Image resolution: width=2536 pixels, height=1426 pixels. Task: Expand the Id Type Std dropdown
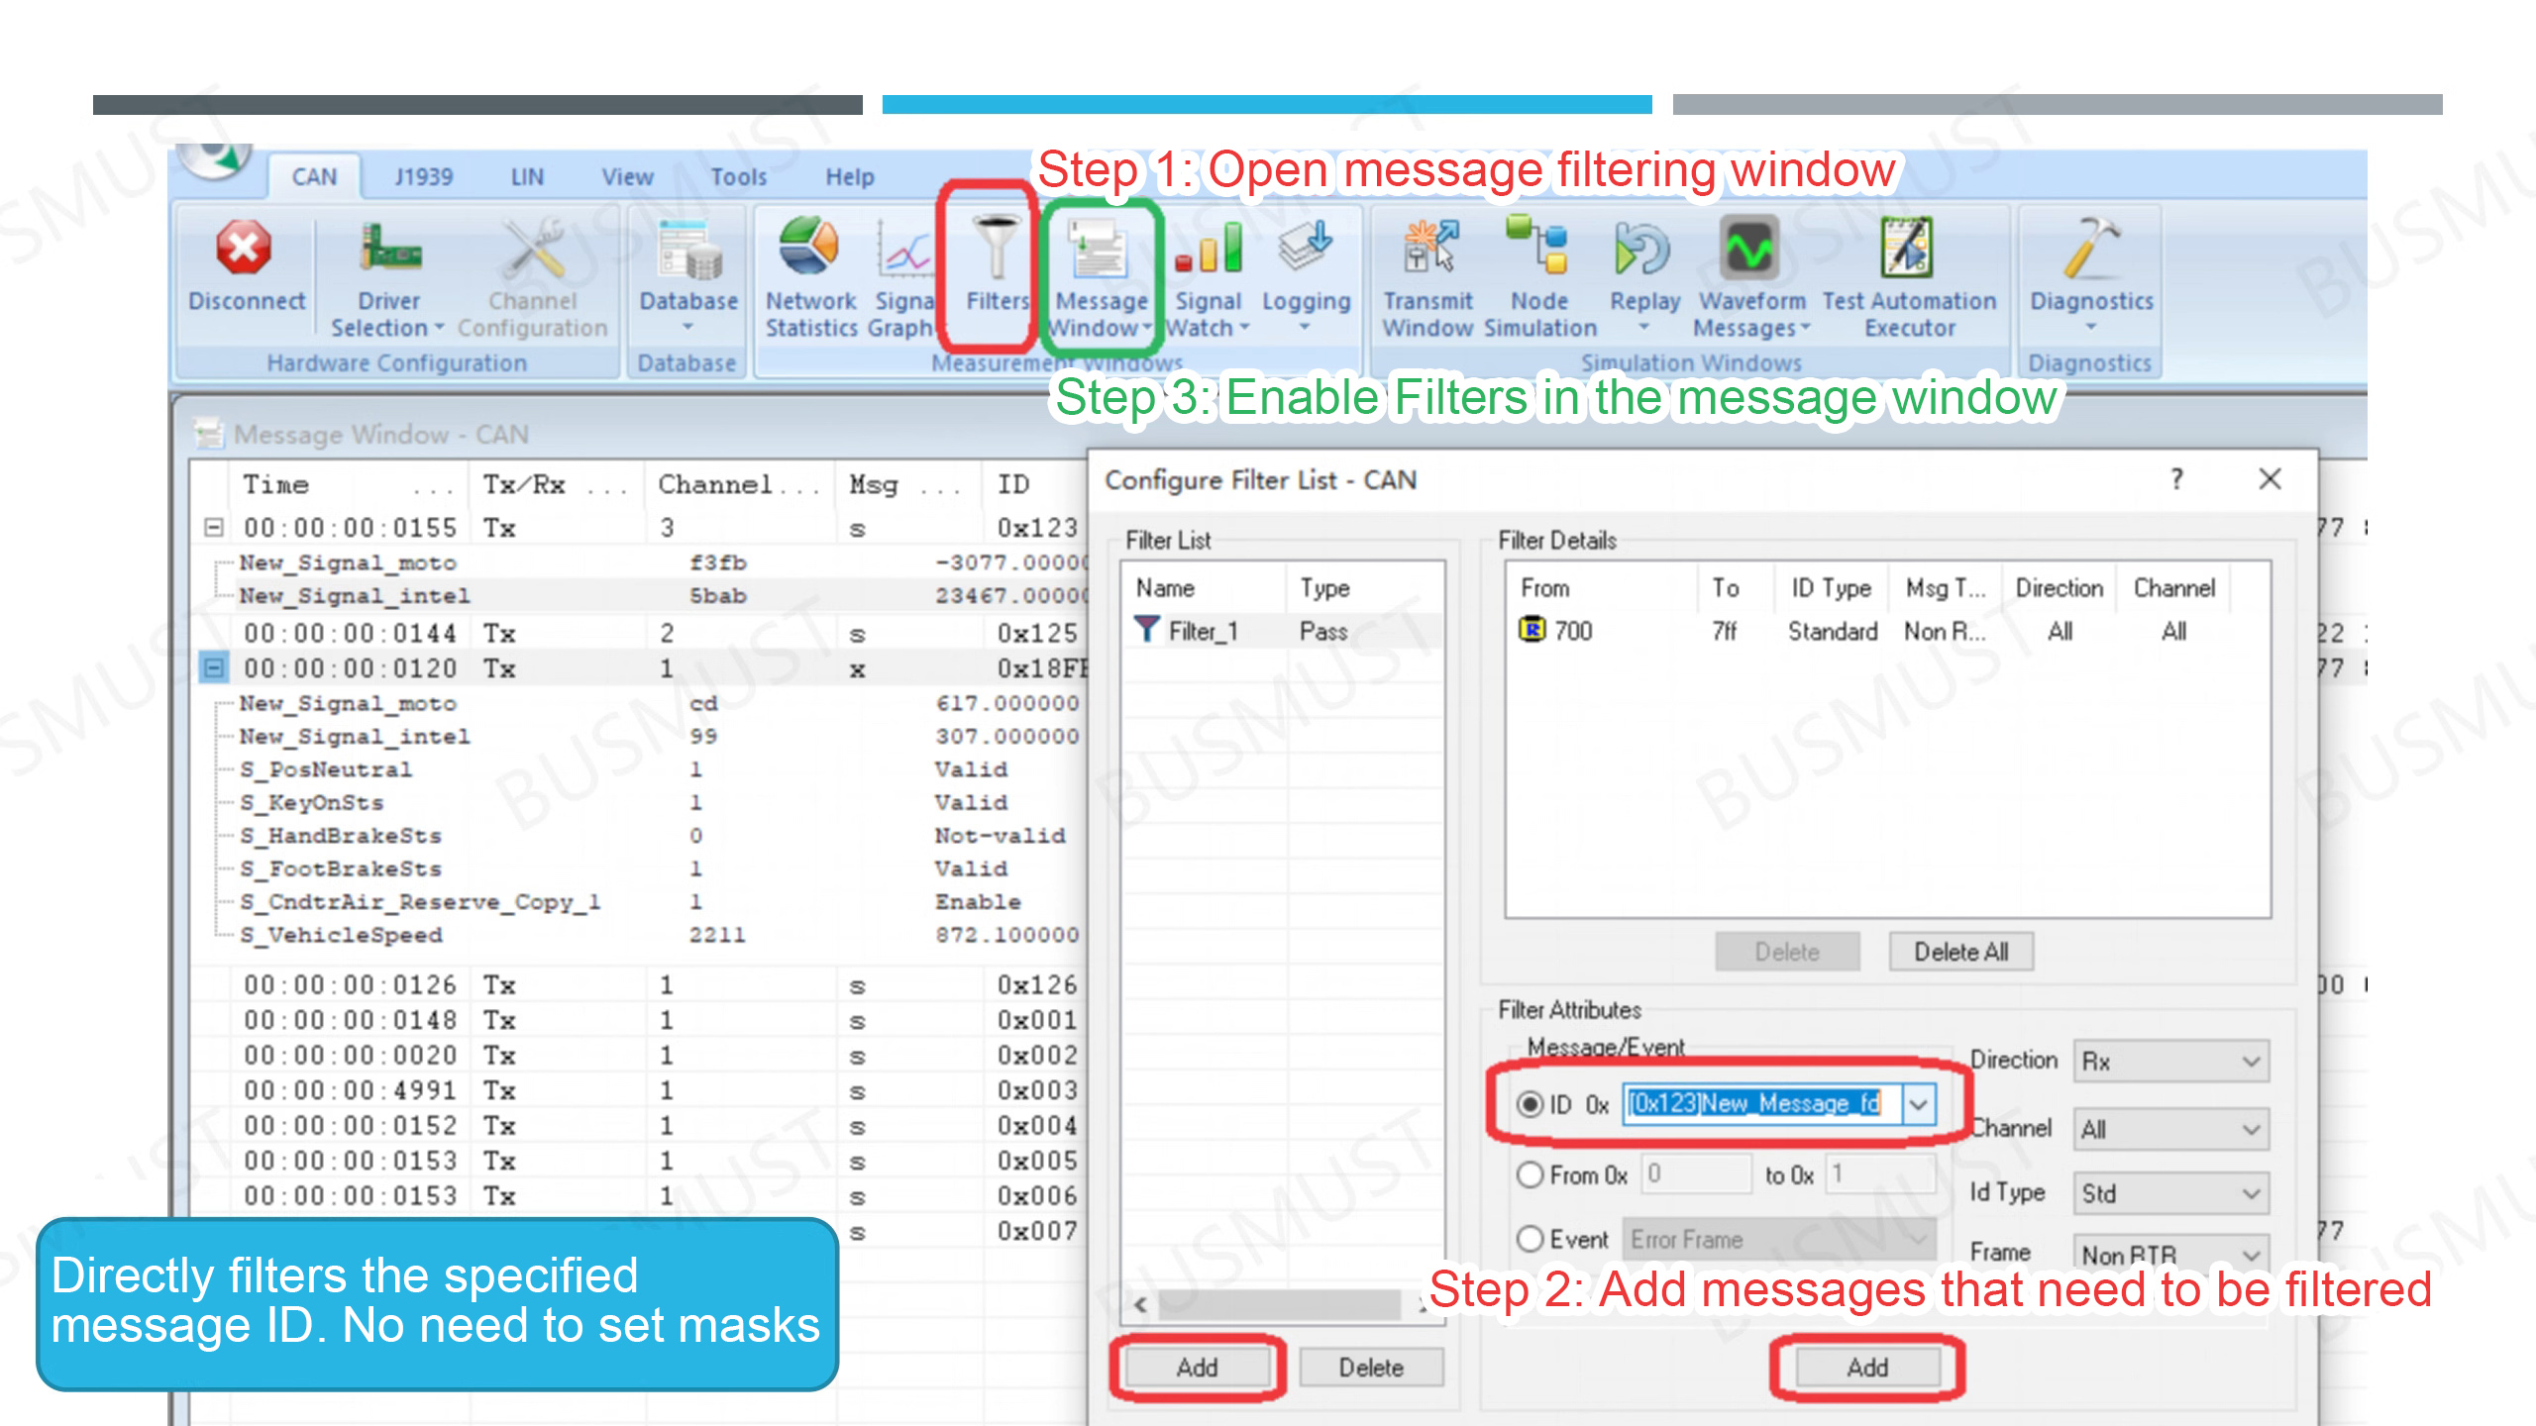[2170, 1193]
